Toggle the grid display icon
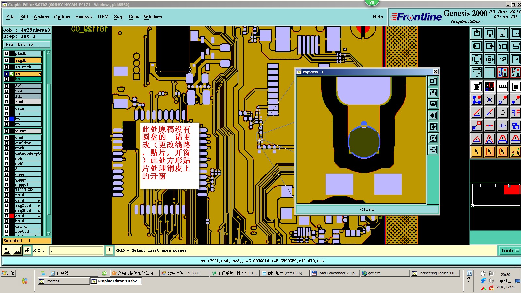This screenshot has height=293, width=521. pos(490,72)
